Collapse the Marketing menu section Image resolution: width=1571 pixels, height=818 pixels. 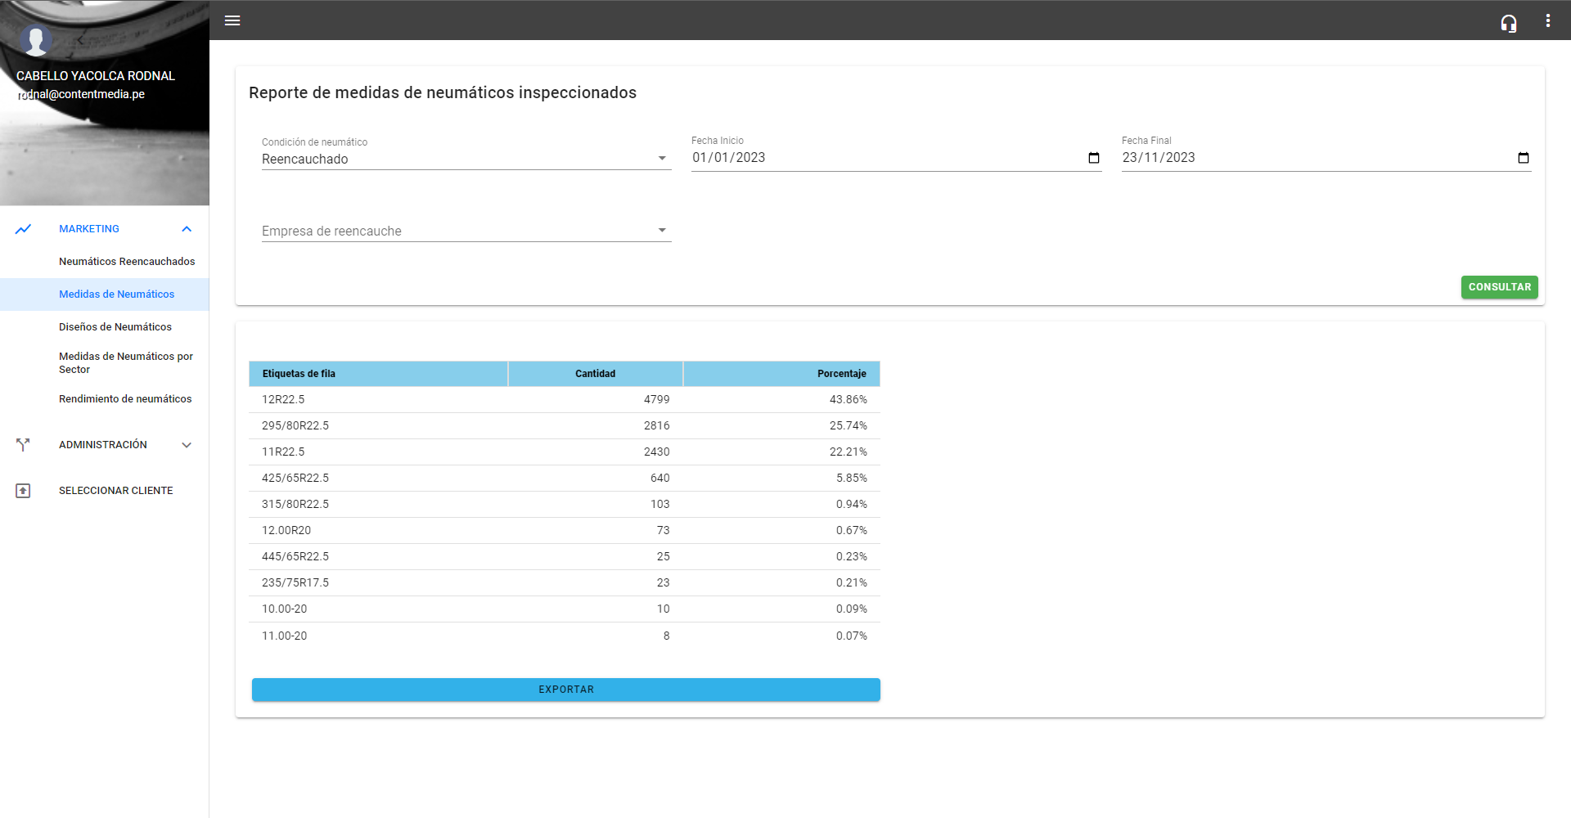pyautogui.click(x=187, y=229)
